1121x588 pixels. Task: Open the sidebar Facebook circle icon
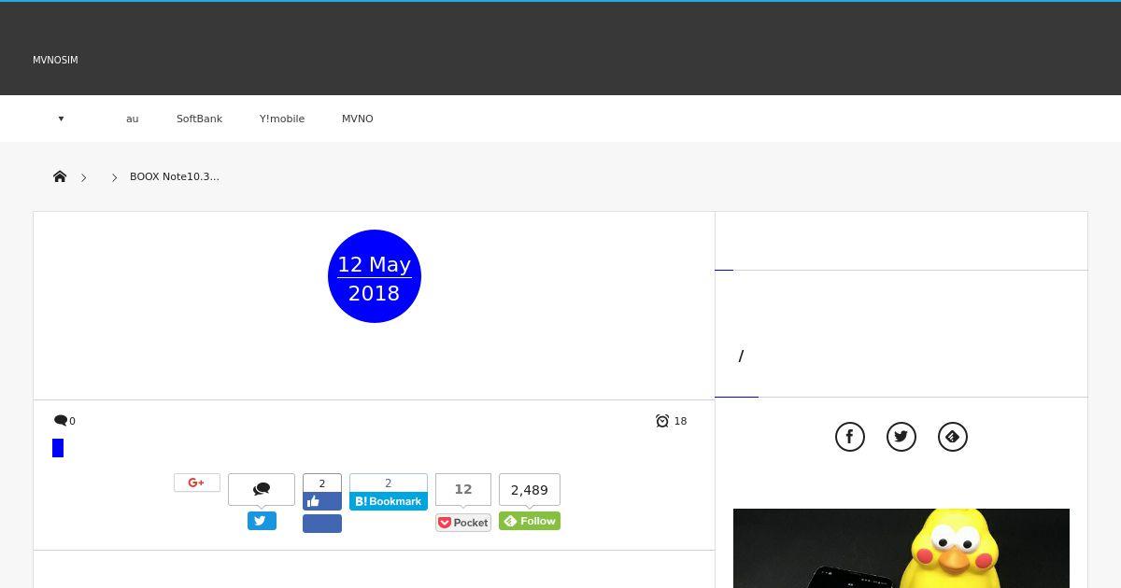850,437
